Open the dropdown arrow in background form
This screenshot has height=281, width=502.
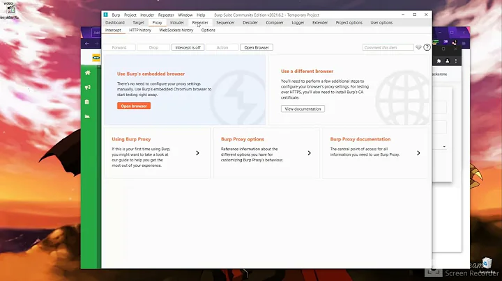click(x=444, y=147)
